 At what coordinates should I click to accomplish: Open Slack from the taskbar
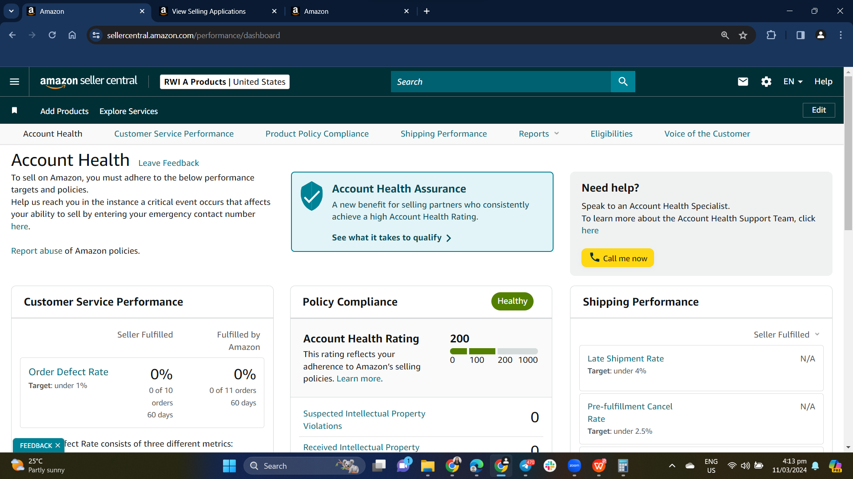550,466
